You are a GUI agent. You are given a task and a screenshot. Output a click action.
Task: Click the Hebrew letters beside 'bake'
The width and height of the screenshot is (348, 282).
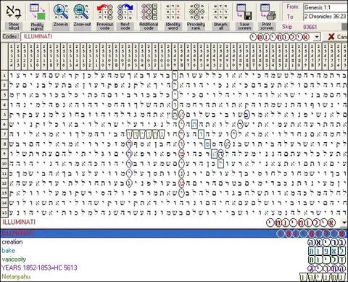(x=327, y=251)
